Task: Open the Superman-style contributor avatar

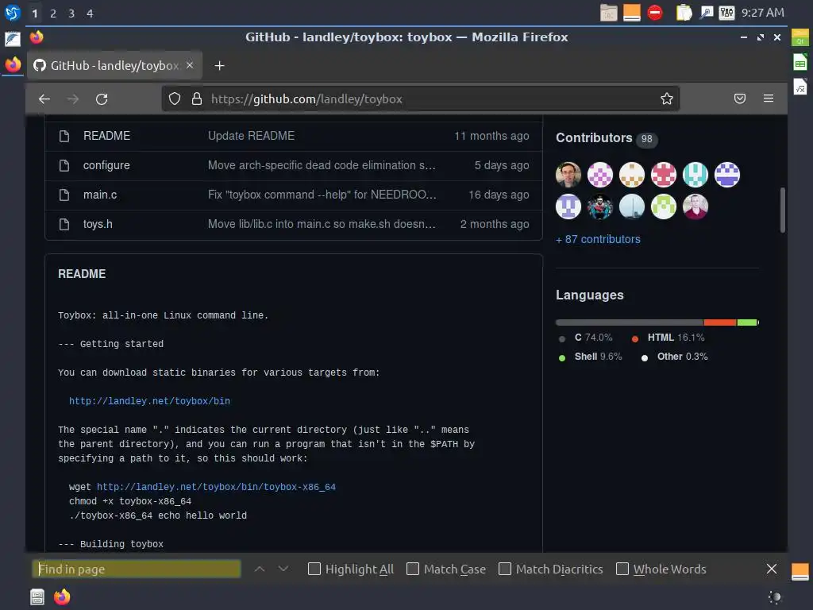Action: click(600, 207)
